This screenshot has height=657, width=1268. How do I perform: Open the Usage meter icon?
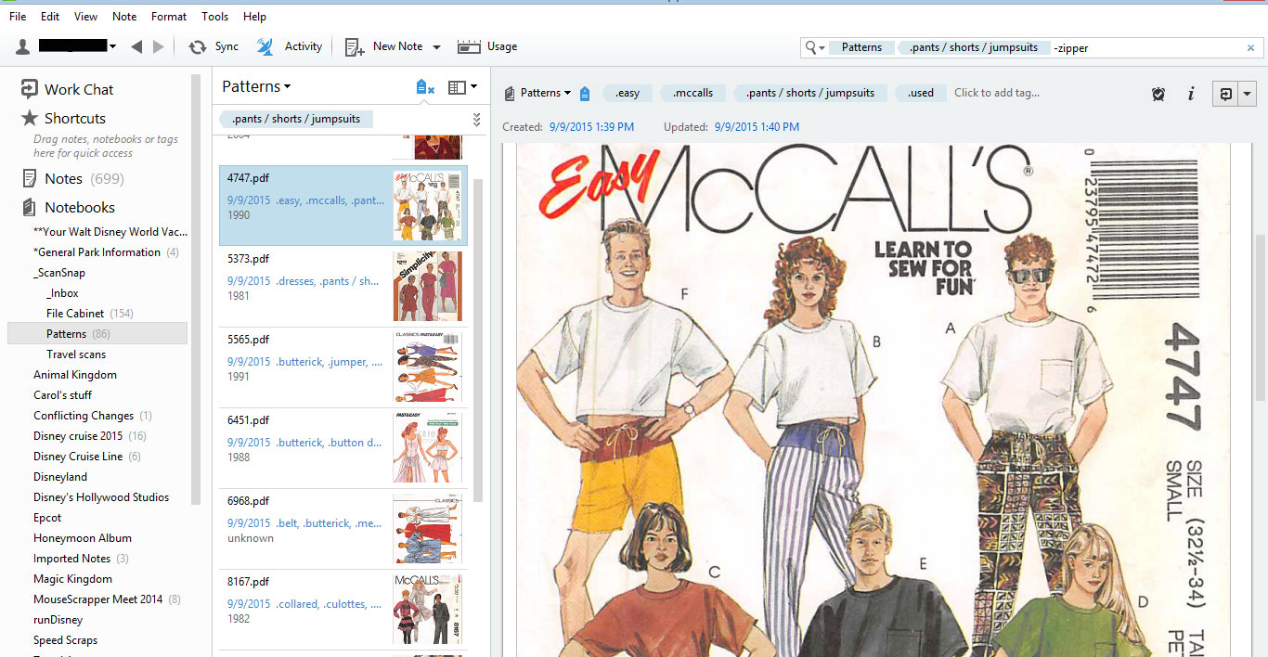coord(469,46)
